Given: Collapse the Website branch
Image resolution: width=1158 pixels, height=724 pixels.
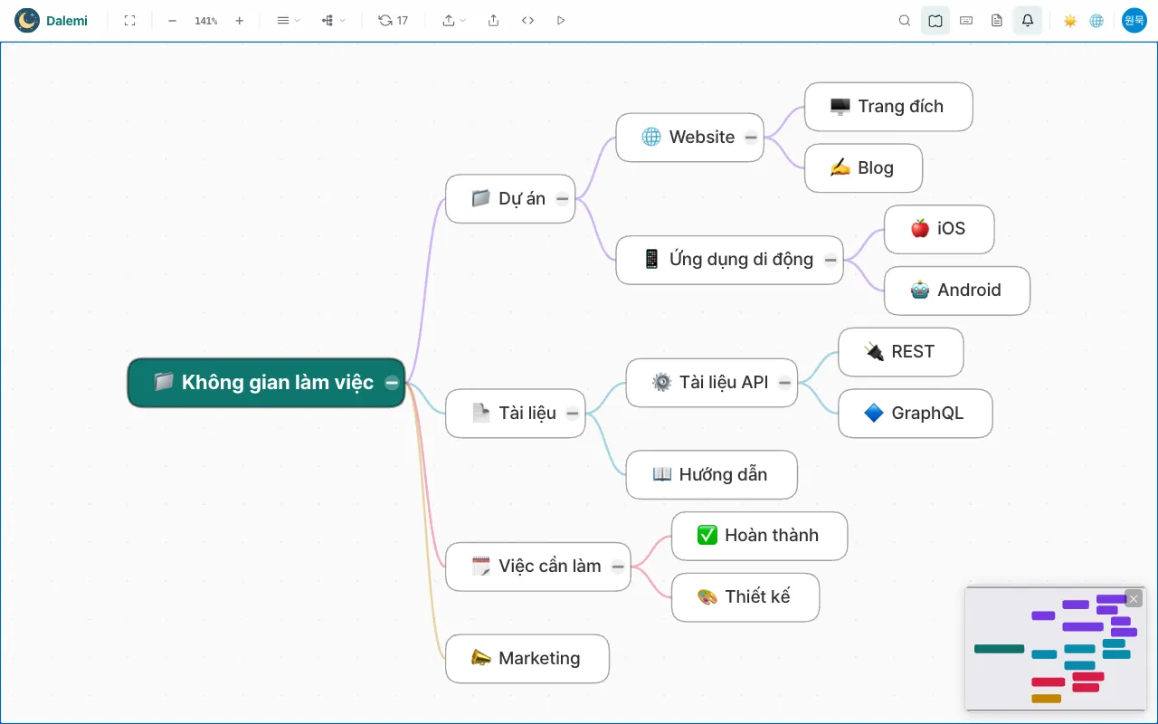Looking at the screenshot, I should tap(751, 138).
